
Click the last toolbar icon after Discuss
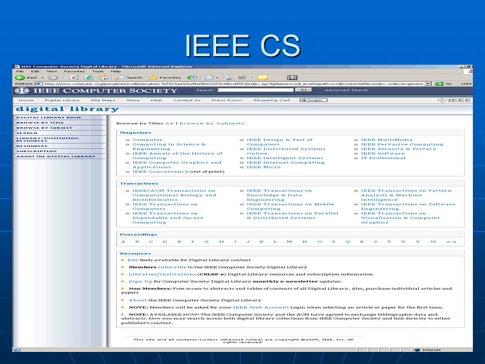pyautogui.click(x=292, y=78)
